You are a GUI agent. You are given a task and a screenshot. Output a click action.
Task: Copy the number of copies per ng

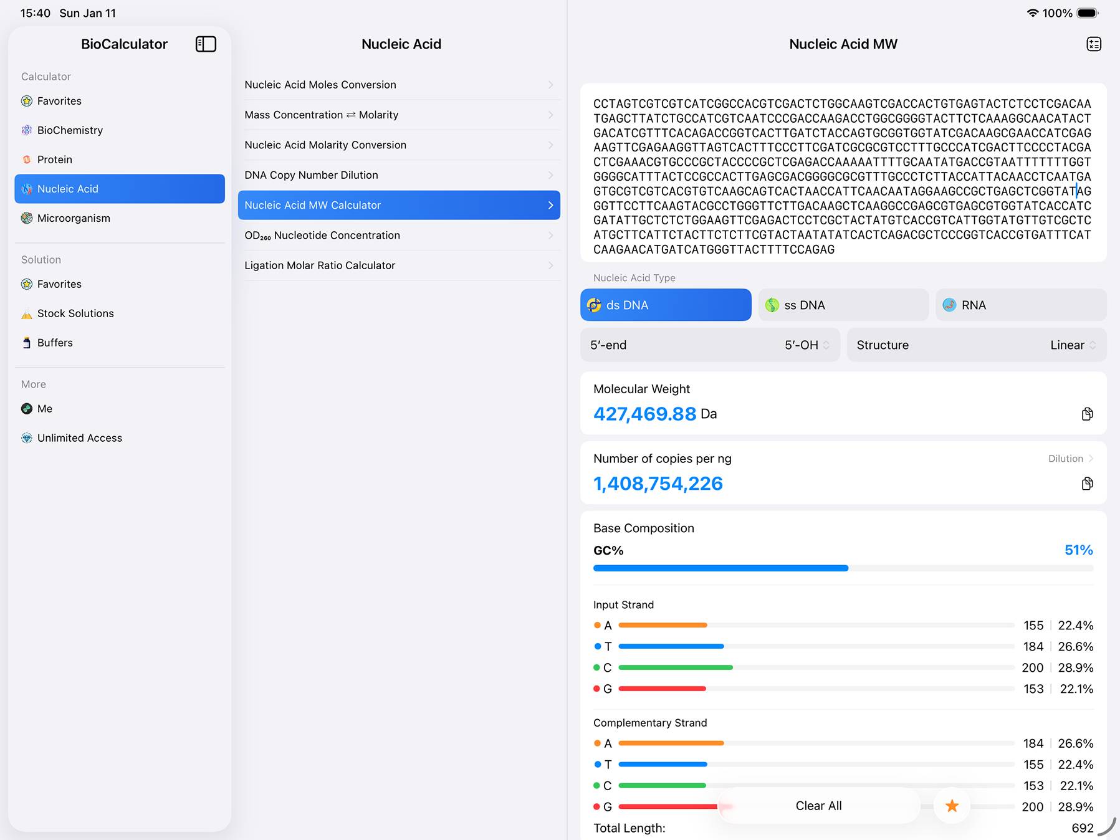(1087, 484)
